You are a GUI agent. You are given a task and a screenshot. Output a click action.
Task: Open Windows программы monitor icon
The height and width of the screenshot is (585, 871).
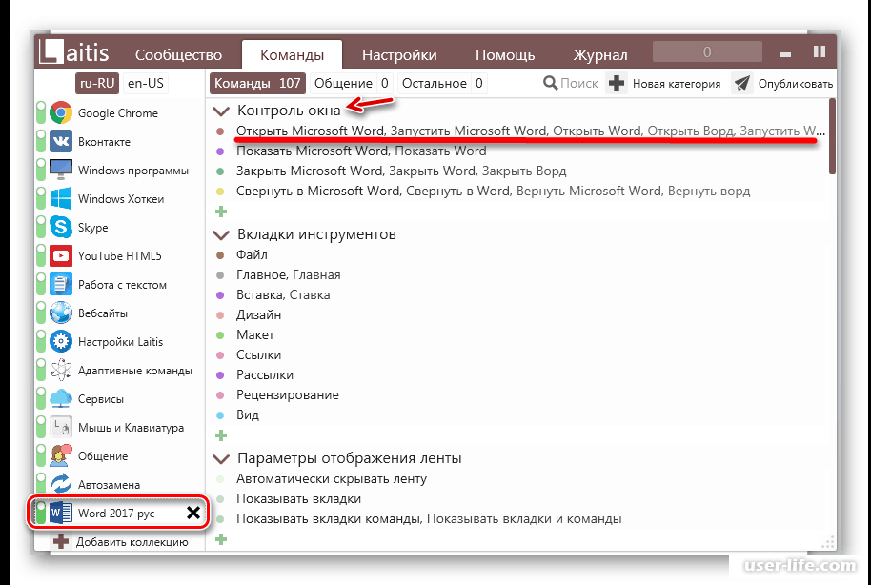[61, 170]
